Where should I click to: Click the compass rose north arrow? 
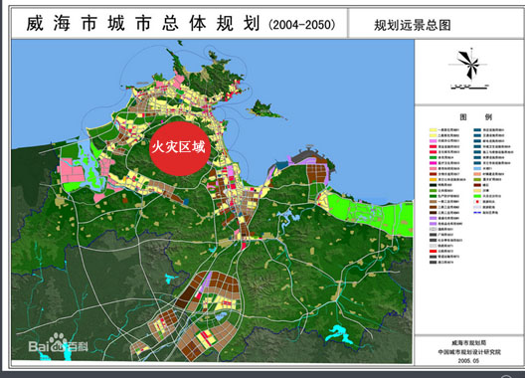click(x=468, y=65)
